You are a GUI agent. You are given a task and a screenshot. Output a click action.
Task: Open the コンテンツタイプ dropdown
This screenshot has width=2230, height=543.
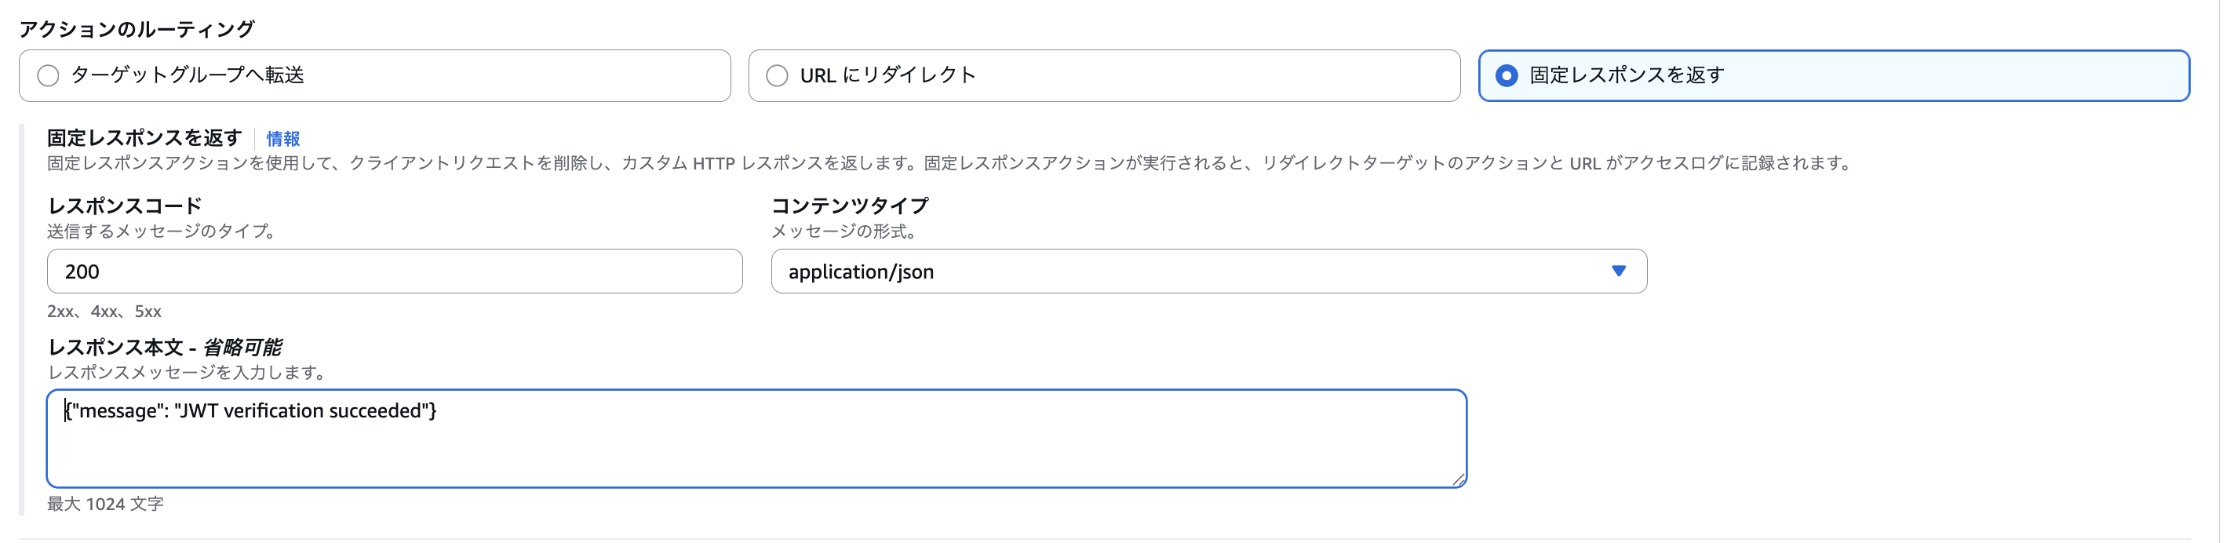(x=1208, y=271)
